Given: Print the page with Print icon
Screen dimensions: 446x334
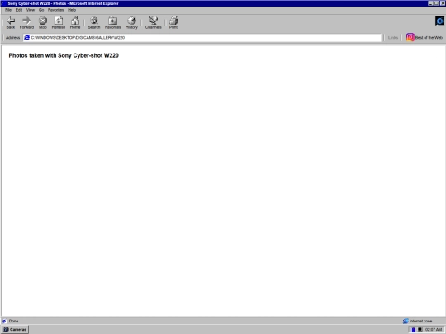Looking at the screenshot, I should (x=173, y=23).
